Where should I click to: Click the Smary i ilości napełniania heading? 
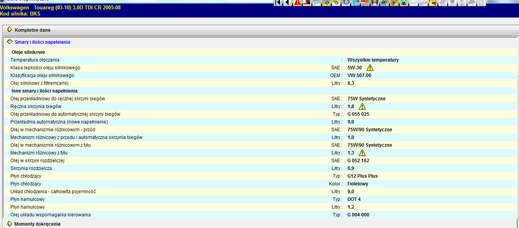[42, 42]
